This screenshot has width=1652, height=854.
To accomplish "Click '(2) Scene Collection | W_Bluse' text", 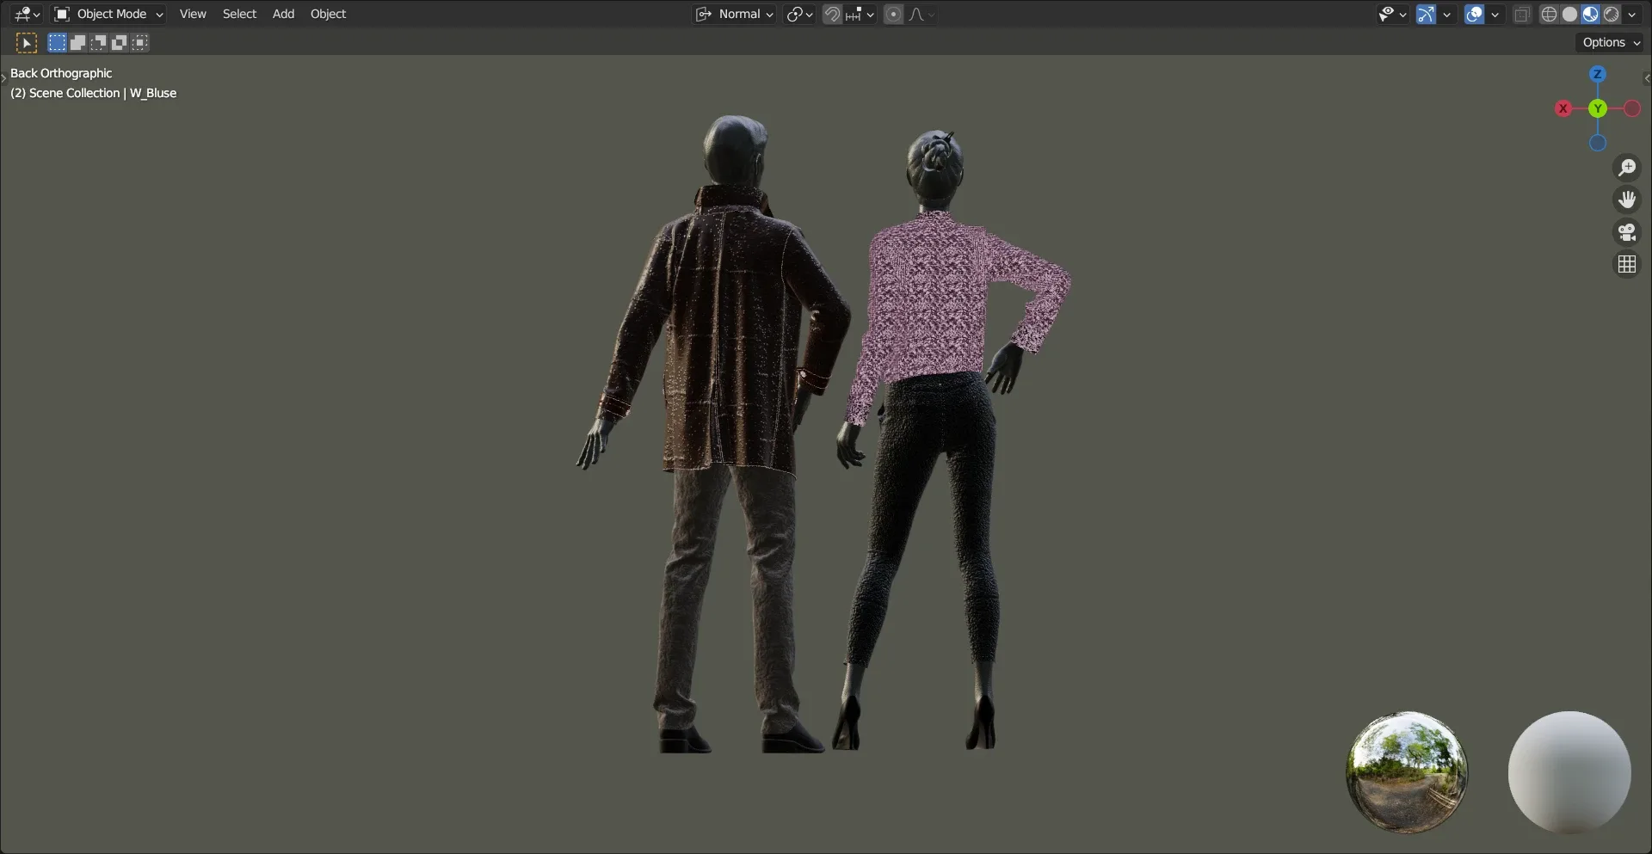I will [x=93, y=93].
